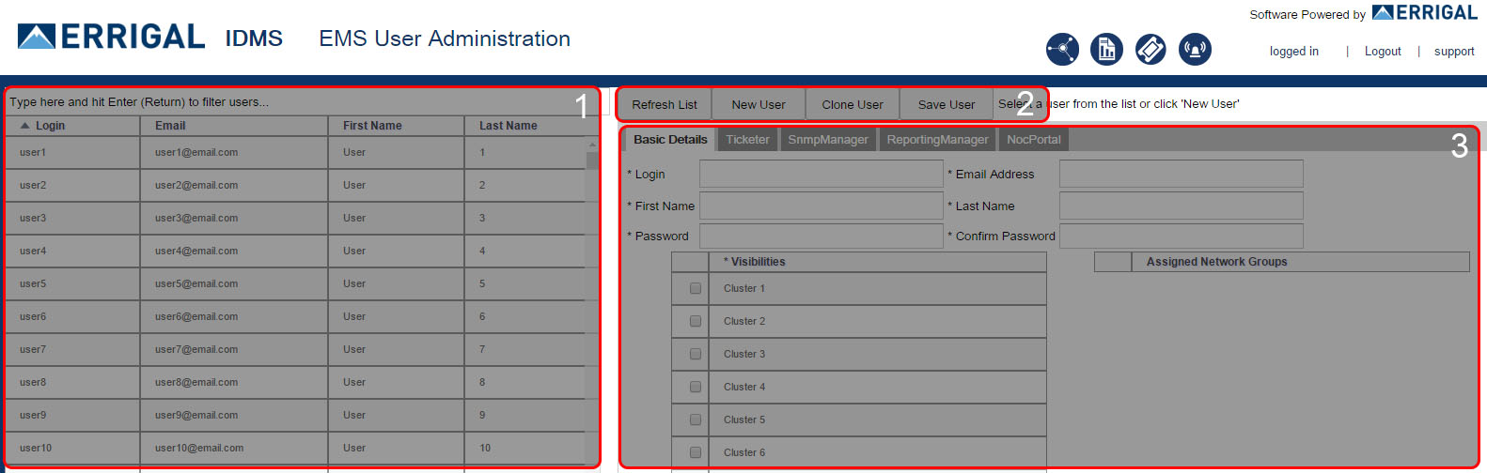Click the user list vertical scrollbar

tap(592, 282)
